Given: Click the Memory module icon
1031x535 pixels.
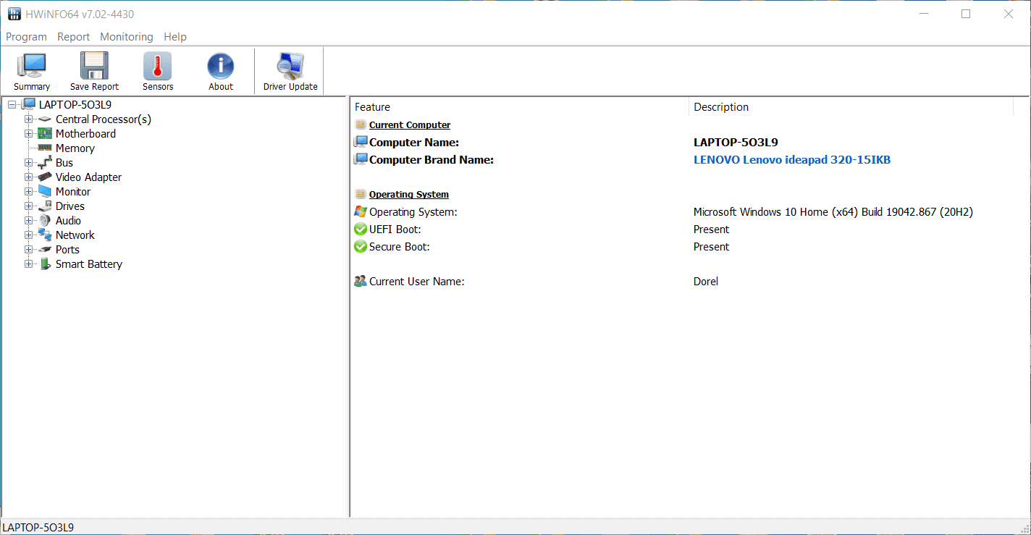Looking at the screenshot, I should coord(45,148).
